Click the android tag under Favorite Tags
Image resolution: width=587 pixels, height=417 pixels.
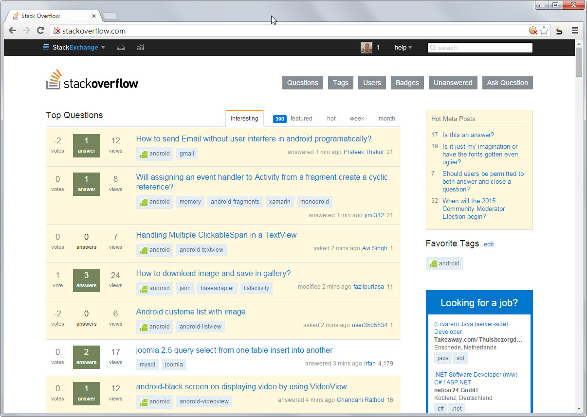444,263
